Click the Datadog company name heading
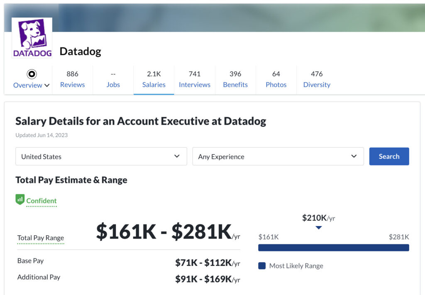 pos(80,51)
